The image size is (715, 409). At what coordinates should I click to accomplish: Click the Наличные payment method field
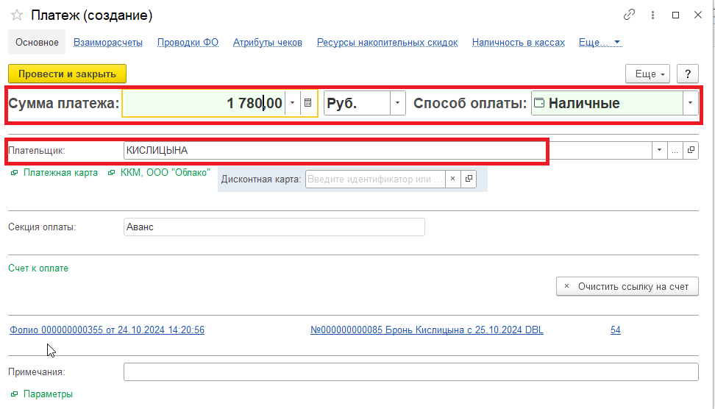coord(607,103)
